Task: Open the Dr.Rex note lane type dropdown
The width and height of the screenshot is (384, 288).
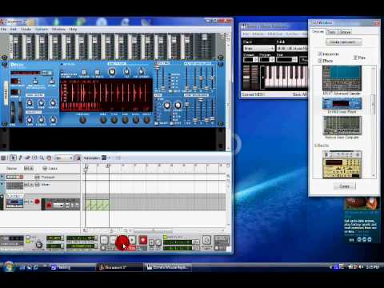Action: pos(58,206)
